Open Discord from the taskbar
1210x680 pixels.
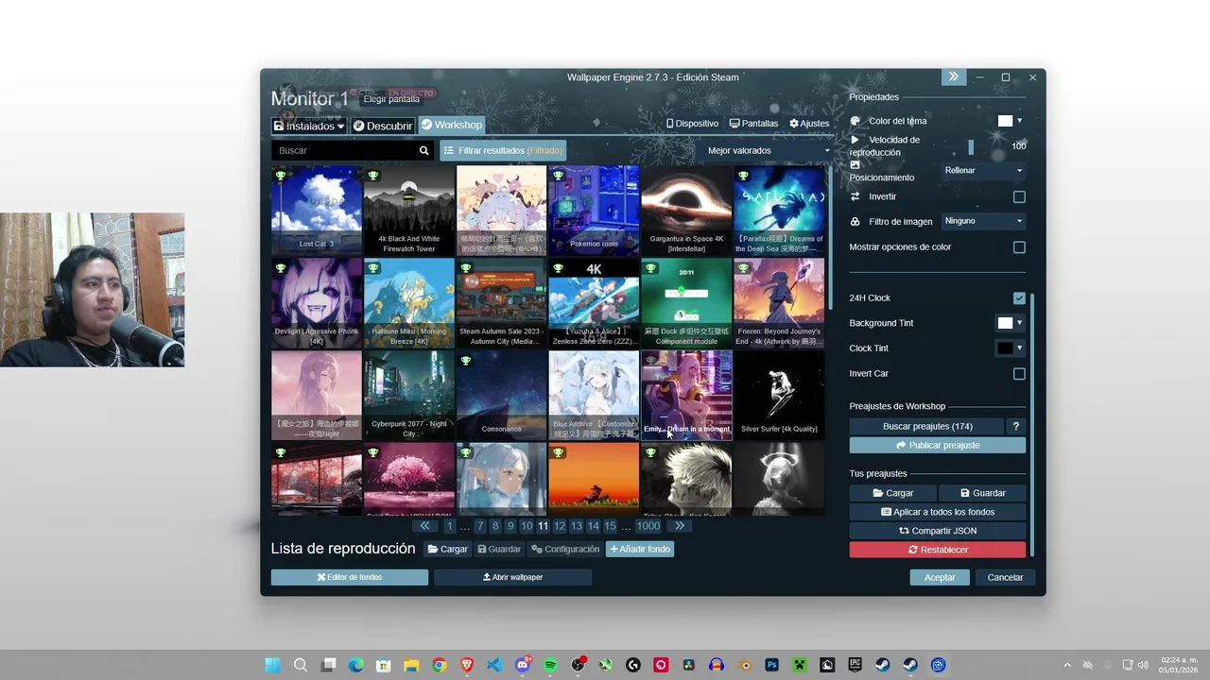click(523, 665)
